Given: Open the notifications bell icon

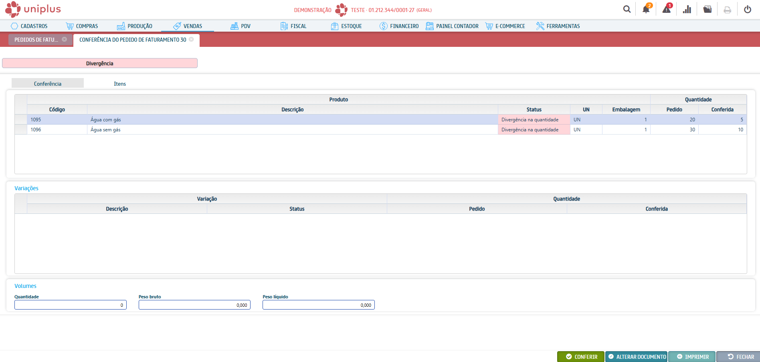Looking at the screenshot, I should tap(646, 10).
